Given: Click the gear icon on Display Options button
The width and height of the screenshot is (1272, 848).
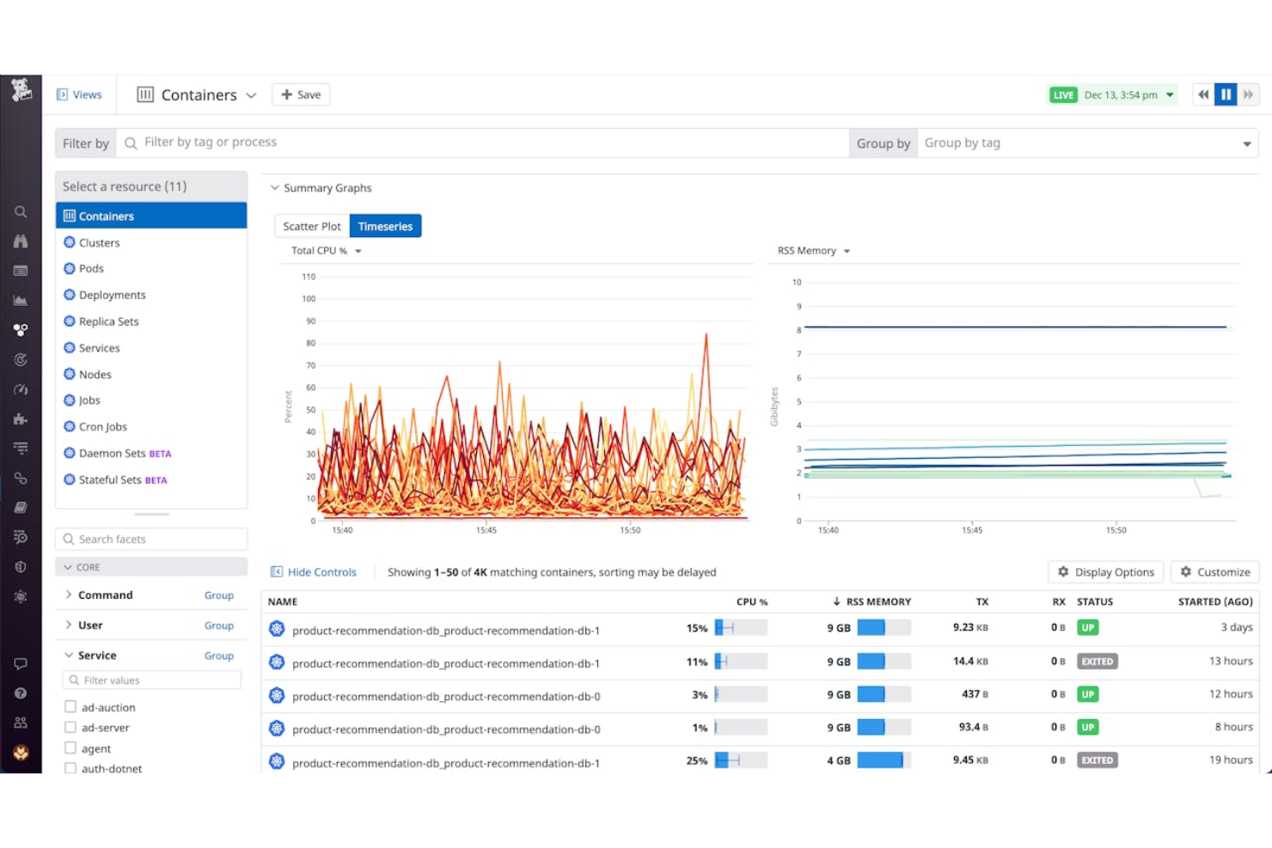Looking at the screenshot, I should point(1062,571).
